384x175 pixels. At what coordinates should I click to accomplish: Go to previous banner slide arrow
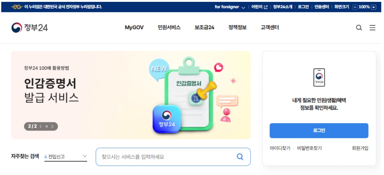click(x=41, y=126)
